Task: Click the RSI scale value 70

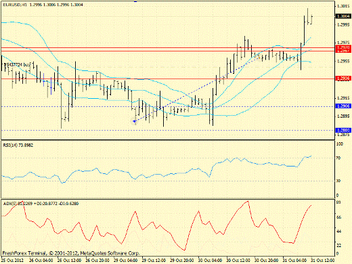Action: (x=338, y=158)
